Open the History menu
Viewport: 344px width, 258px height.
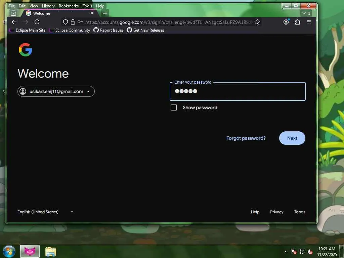click(48, 6)
